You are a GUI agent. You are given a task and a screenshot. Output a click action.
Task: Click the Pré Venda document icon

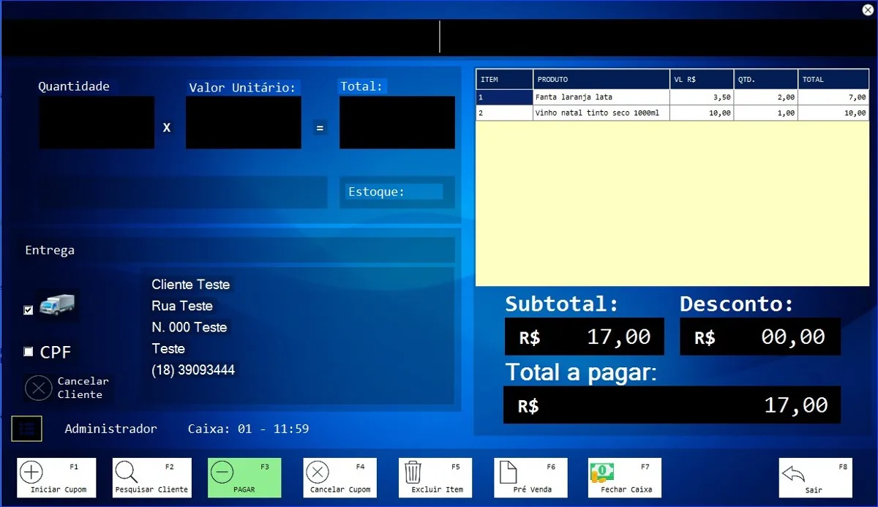click(508, 473)
